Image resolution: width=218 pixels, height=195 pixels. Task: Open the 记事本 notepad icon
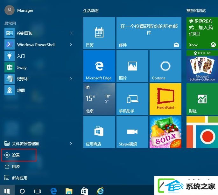(10, 79)
